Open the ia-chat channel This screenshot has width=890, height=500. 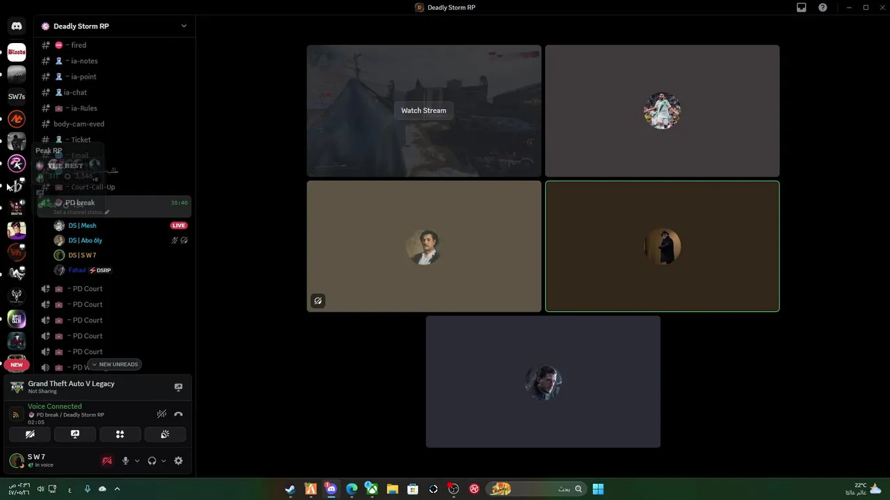pyautogui.click(x=115, y=92)
